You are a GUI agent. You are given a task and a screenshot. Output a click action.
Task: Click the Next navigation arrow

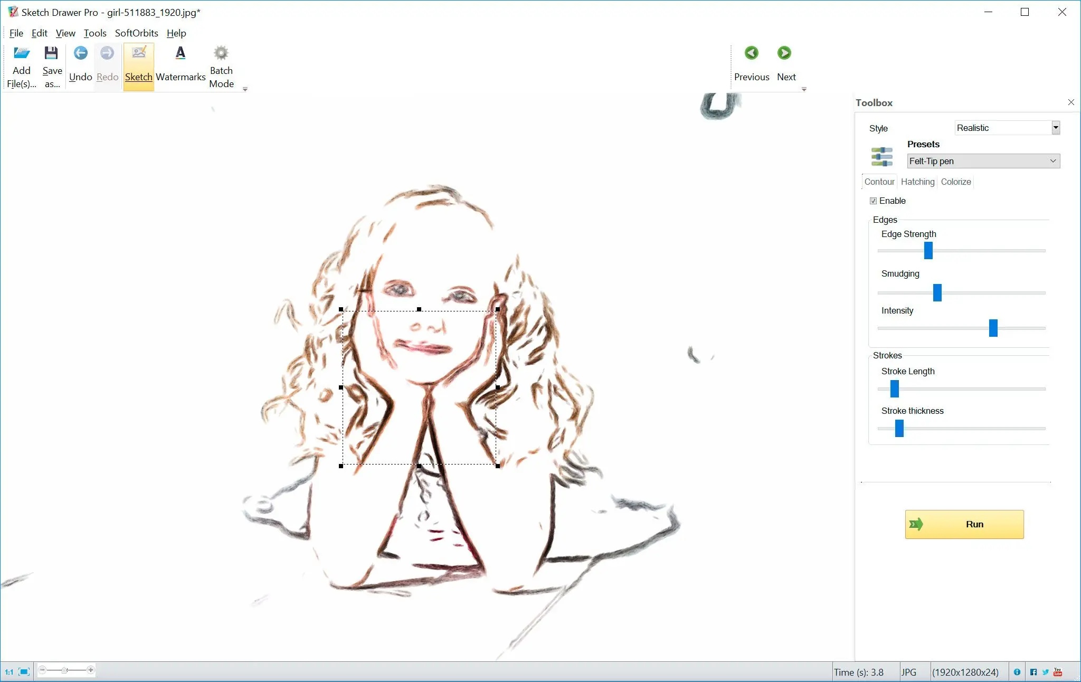tap(785, 53)
